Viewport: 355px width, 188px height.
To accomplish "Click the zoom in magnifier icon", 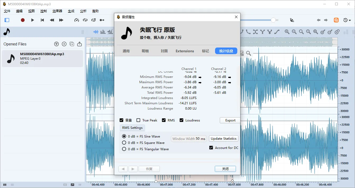I will pos(287,32).
